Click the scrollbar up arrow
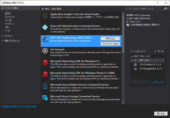The image size is (170, 118). [123, 14]
